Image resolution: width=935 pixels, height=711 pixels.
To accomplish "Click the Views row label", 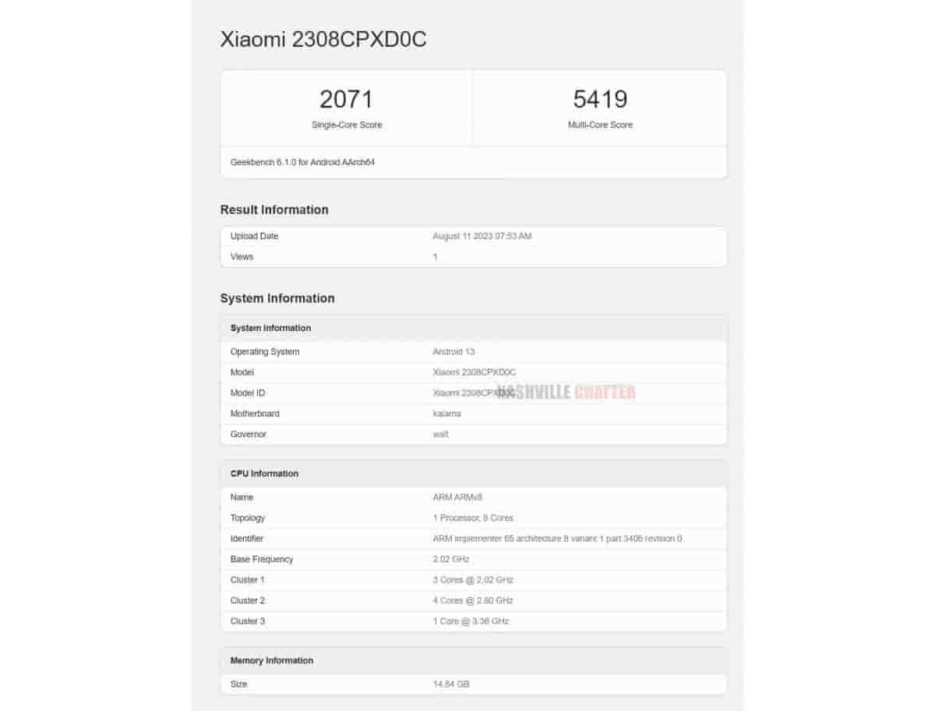I will [242, 256].
